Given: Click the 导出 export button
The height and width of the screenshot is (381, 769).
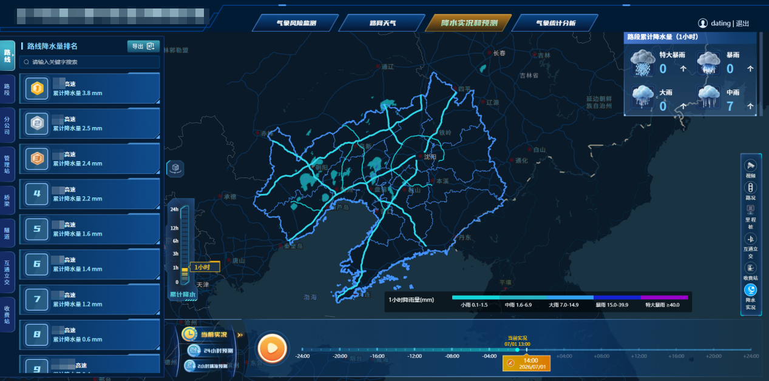Looking at the screenshot, I should coord(144,46).
